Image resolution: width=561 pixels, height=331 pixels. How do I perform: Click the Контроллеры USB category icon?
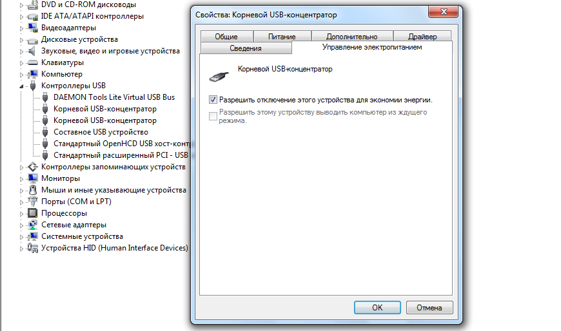click(x=32, y=86)
